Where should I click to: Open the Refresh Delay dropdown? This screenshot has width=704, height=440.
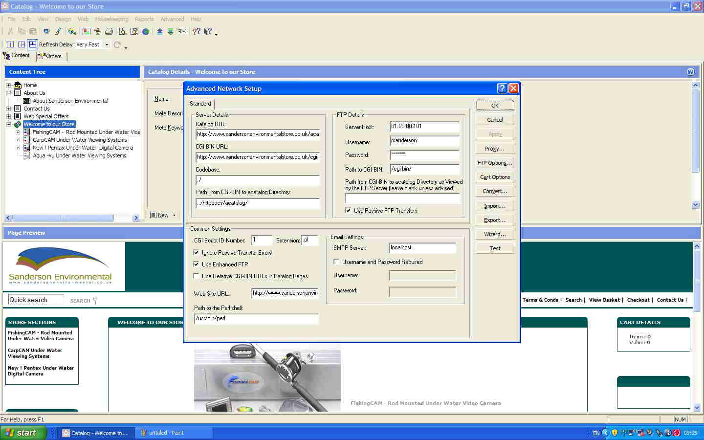tap(107, 44)
